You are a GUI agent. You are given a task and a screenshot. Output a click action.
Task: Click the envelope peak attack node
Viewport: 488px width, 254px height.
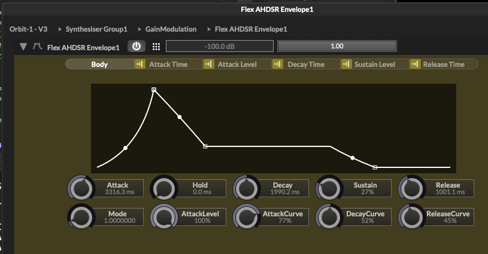[154, 90]
